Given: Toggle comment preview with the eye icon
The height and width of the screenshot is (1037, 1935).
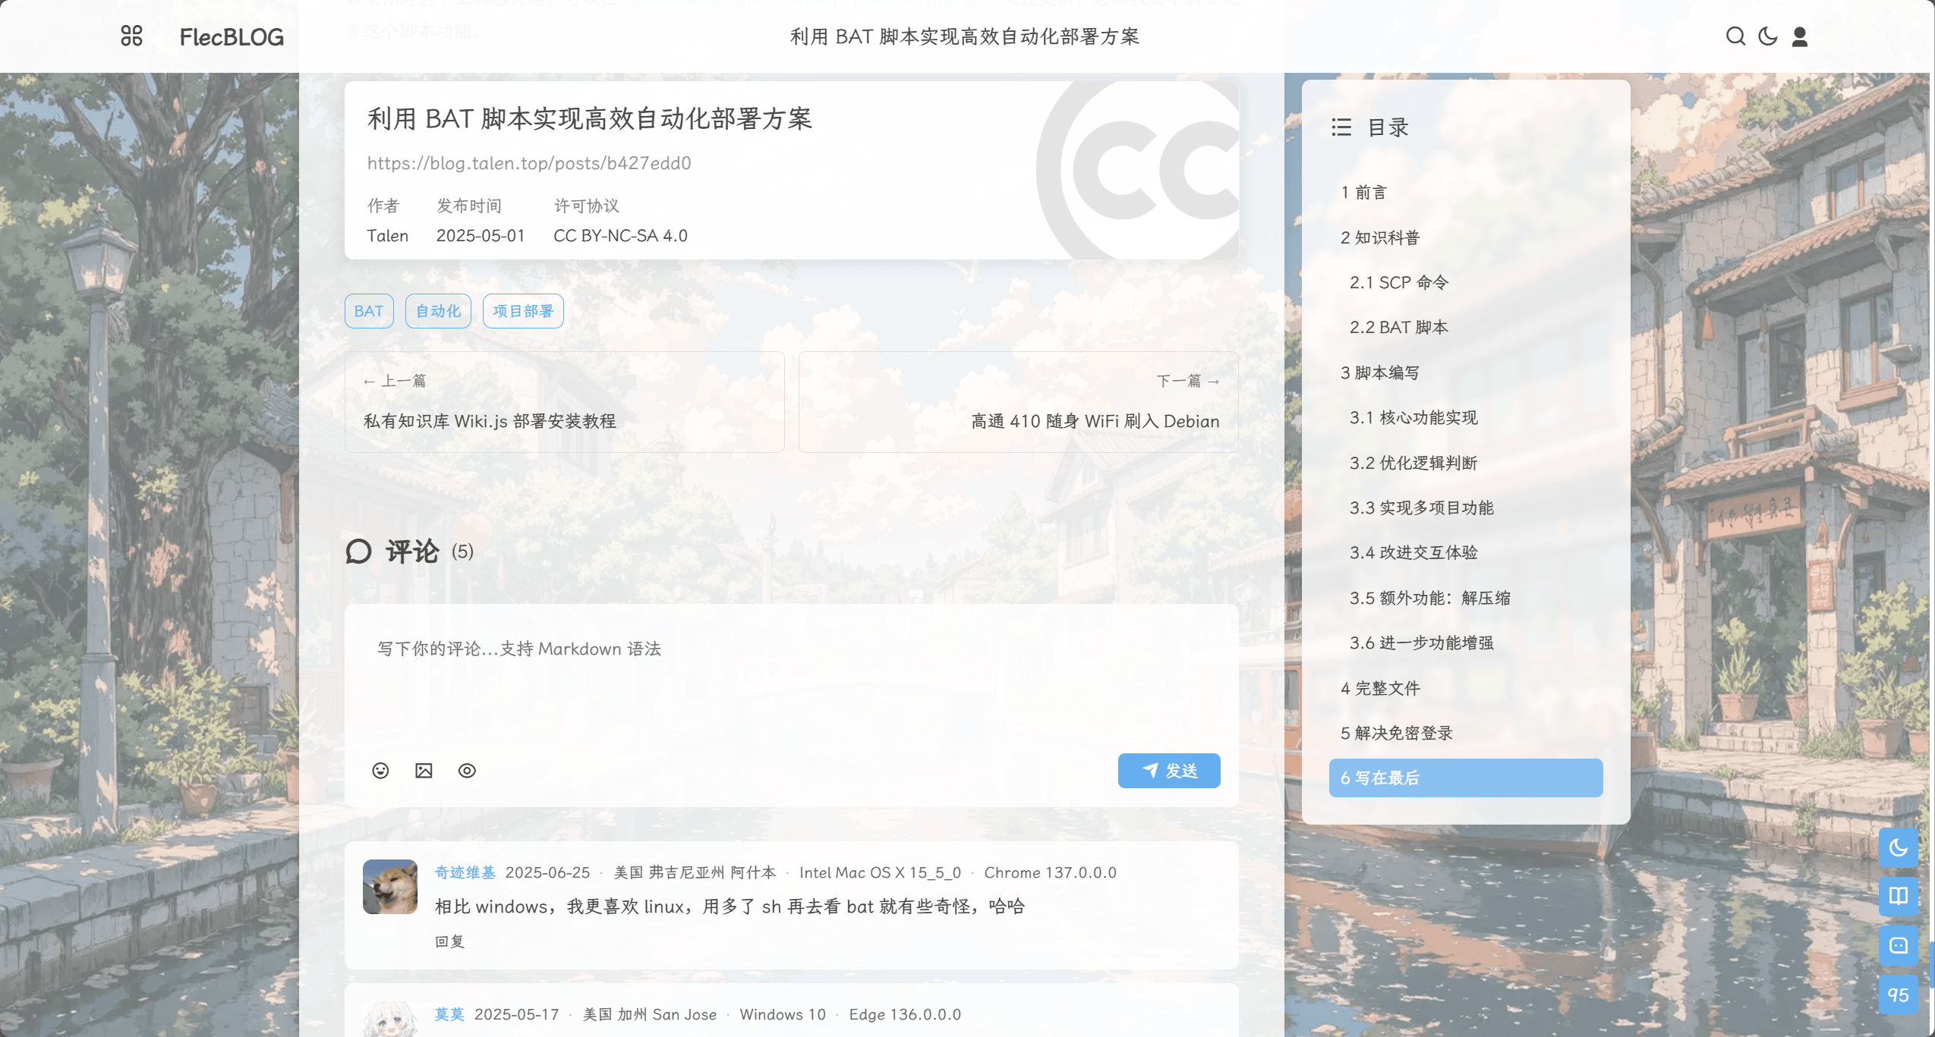Looking at the screenshot, I should 467,770.
